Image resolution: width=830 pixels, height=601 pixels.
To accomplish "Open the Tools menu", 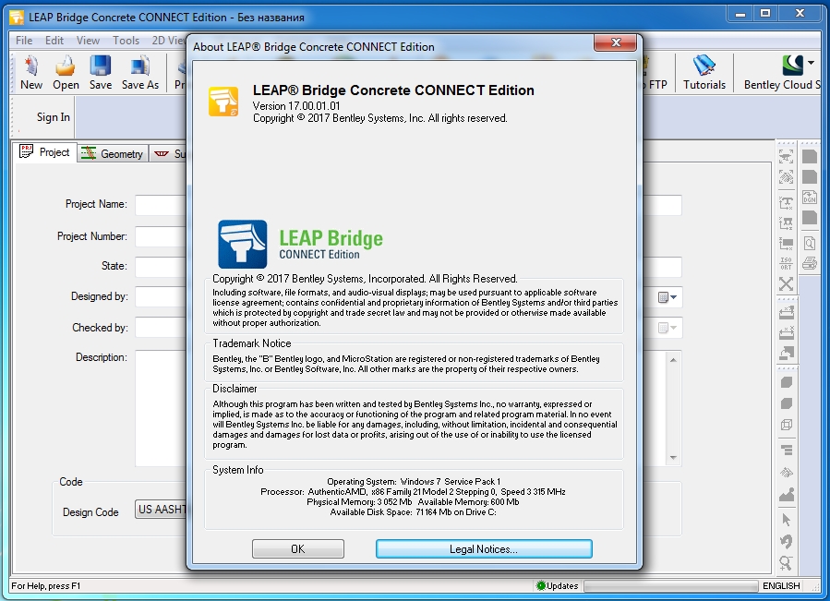I will point(126,41).
